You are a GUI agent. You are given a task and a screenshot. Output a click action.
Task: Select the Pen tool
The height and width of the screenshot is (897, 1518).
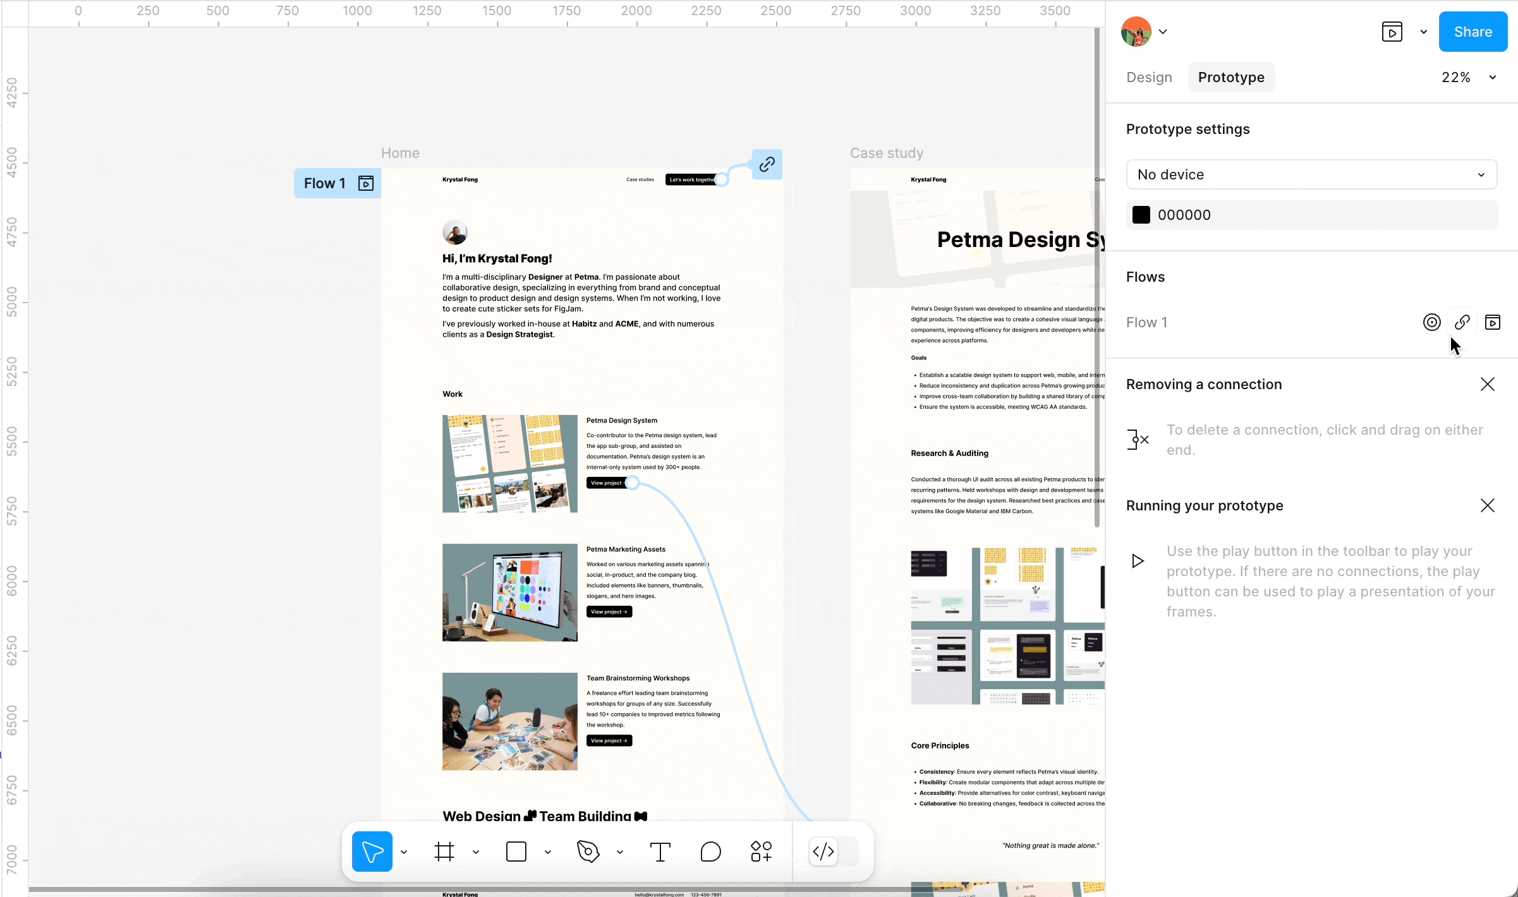coord(588,852)
